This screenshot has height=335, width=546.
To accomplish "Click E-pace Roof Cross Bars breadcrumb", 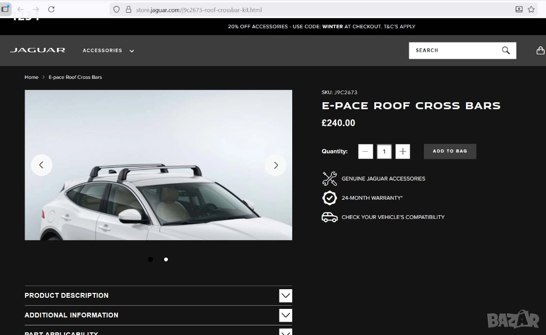I will pos(75,77).
